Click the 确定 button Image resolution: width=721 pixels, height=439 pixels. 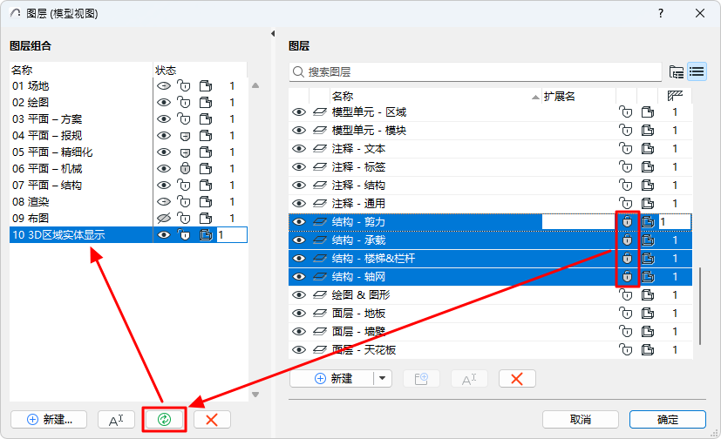pos(668,419)
